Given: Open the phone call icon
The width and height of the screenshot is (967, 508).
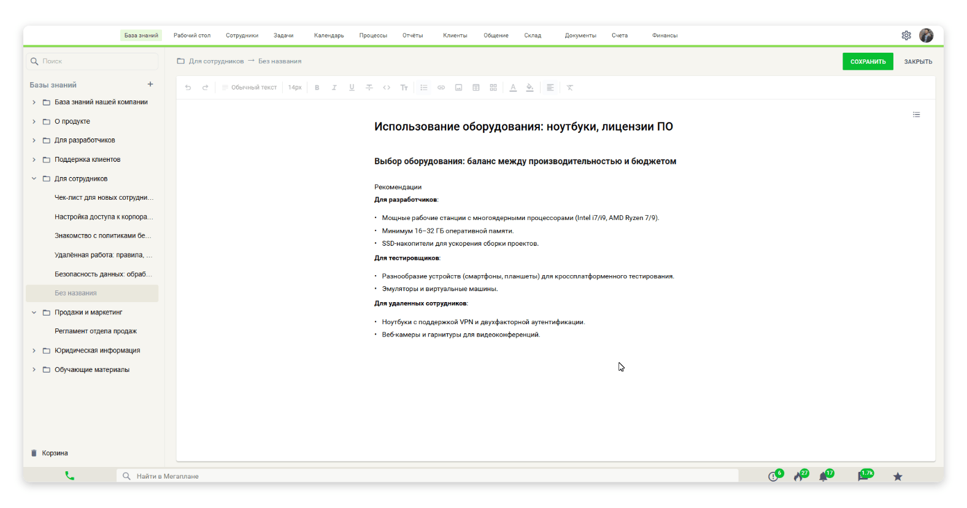Looking at the screenshot, I should click(x=70, y=476).
